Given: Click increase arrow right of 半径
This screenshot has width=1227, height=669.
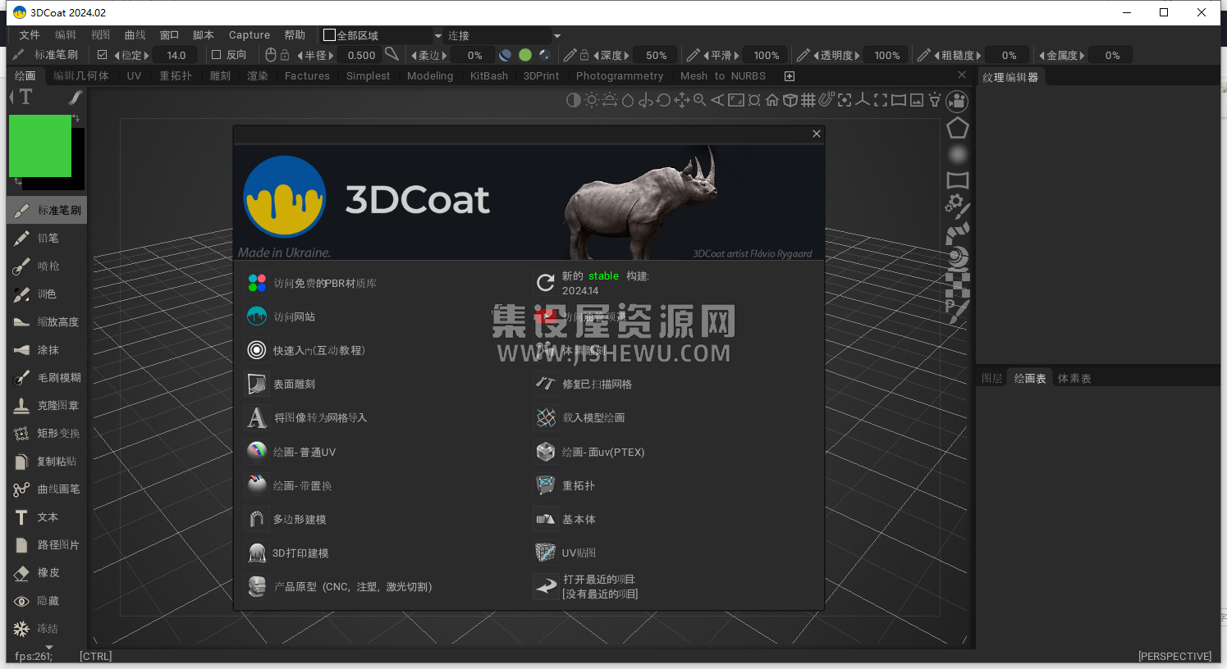Looking at the screenshot, I should pos(331,56).
